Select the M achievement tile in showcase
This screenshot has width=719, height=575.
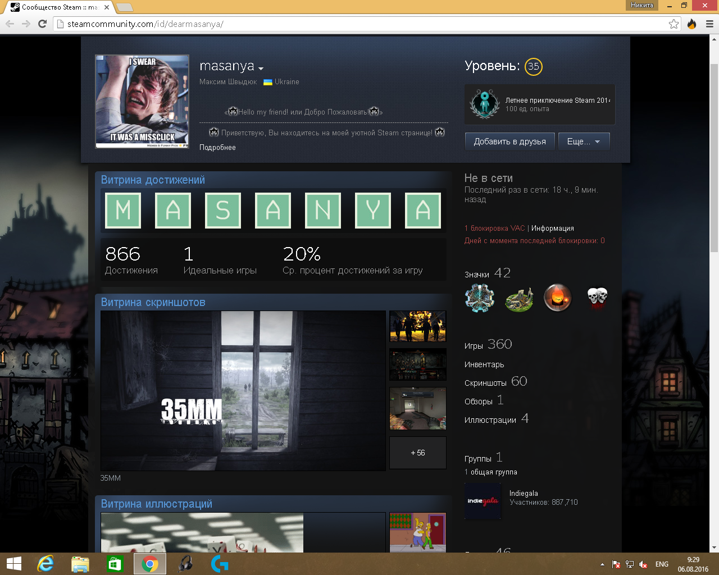[123, 211]
